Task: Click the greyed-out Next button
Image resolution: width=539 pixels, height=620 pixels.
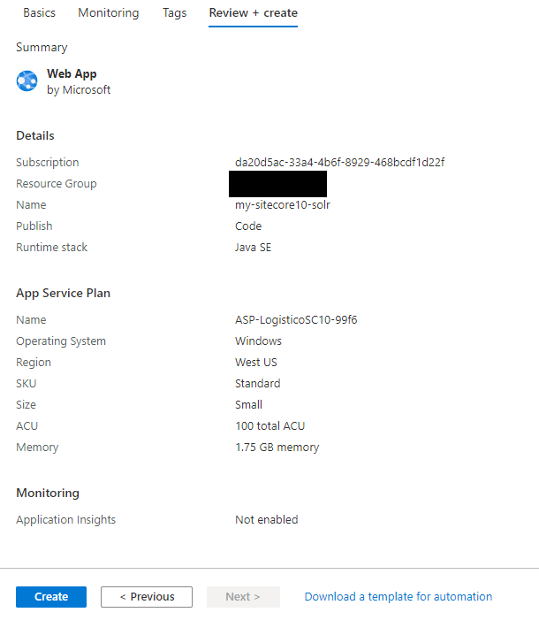Action: 243,597
